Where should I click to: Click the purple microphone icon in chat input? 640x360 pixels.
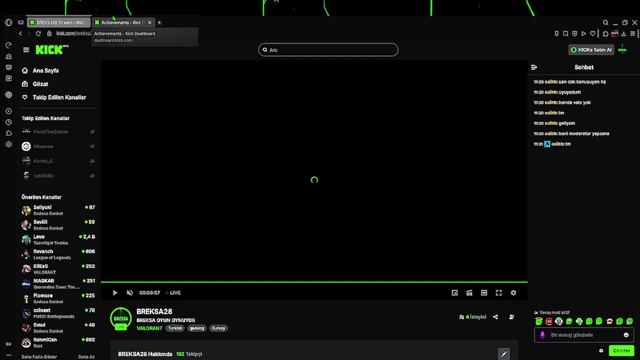(x=542, y=335)
